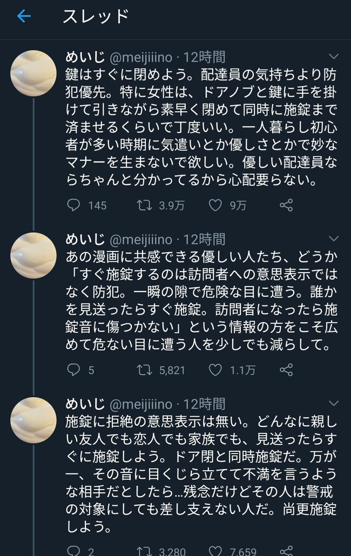Viewport: 351px width, 556px height.
Task: Tap avatar of the second tweet
Action: click(33, 255)
